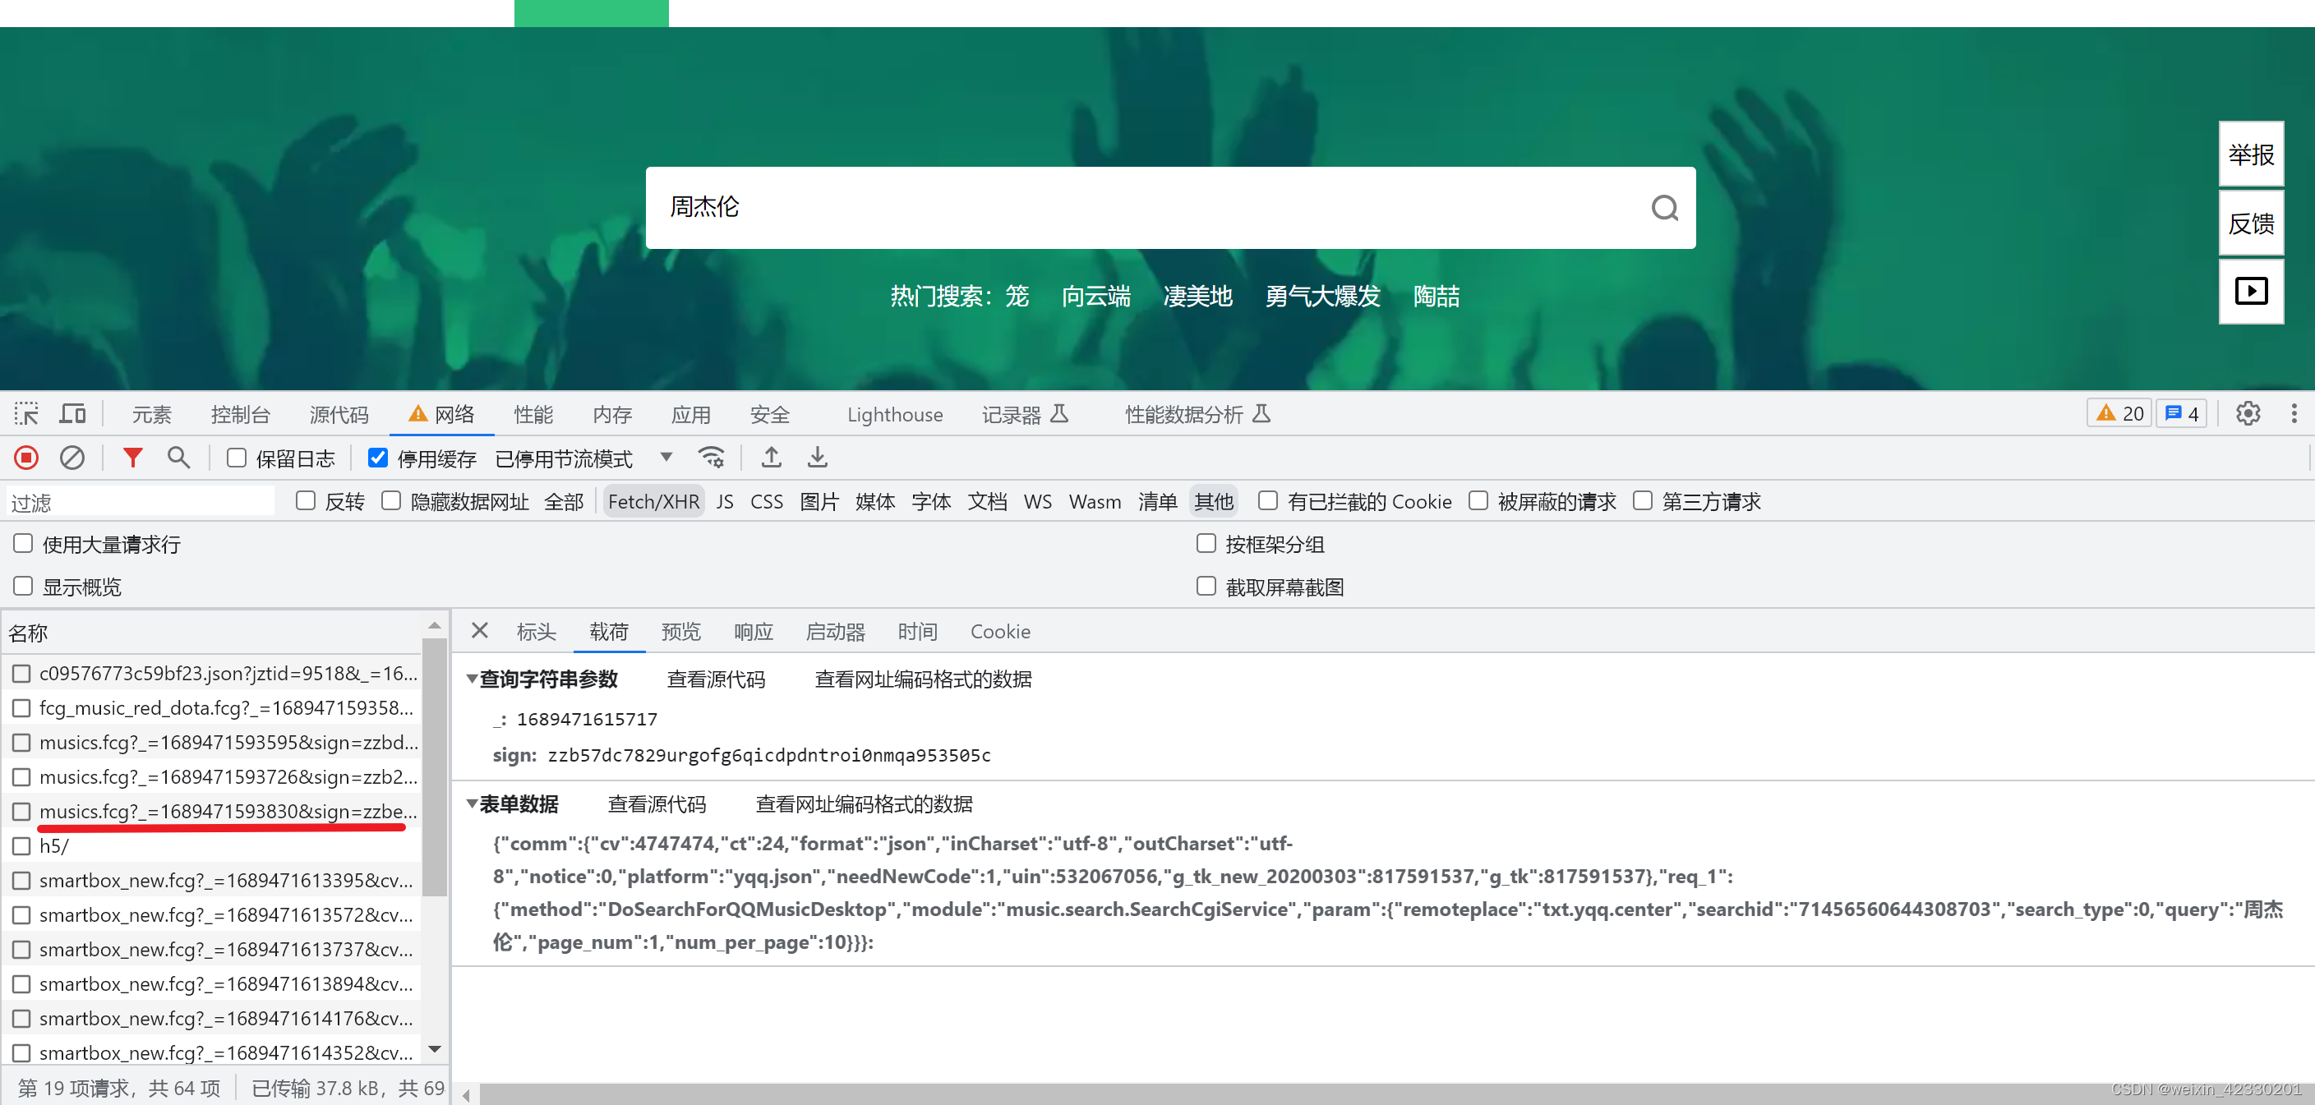Viewport: 2315px width, 1105px height.
Task: Collapse the 表单数据 section
Action: pyautogui.click(x=472, y=804)
